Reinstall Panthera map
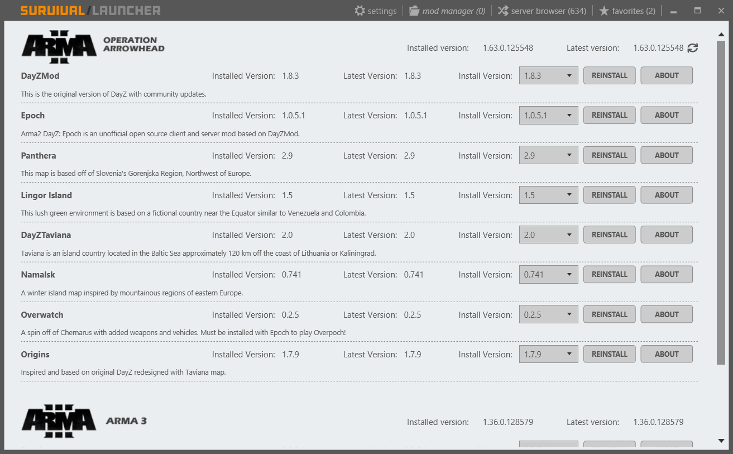Image resolution: width=733 pixels, height=454 pixels. click(610, 155)
